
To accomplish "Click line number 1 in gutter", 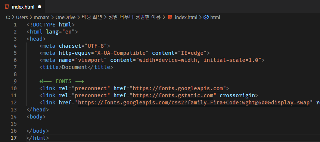I will coord(15,25).
